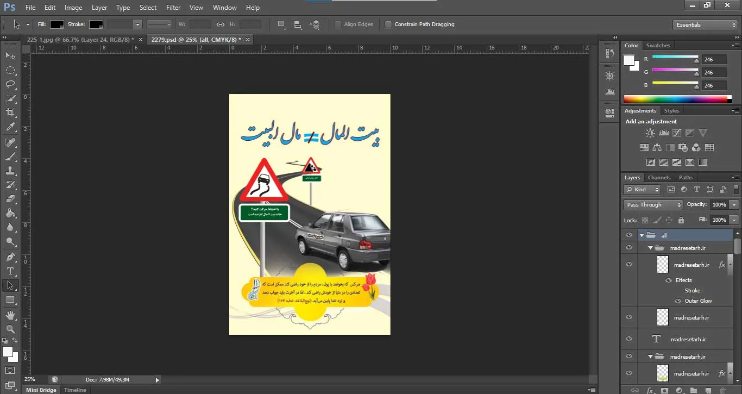Select the Lasso tool
Image resolution: width=742 pixels, height=394 pixels.
(x=10, y=84)
